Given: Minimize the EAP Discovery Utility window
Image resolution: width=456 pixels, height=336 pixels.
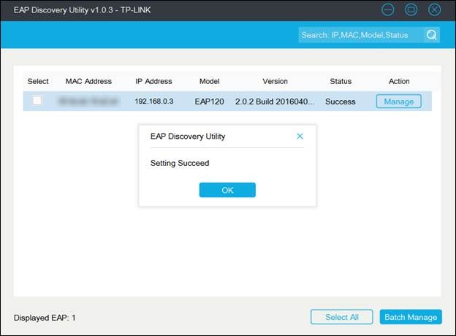Looking at the screenshot, I should [x=387, y=10].
